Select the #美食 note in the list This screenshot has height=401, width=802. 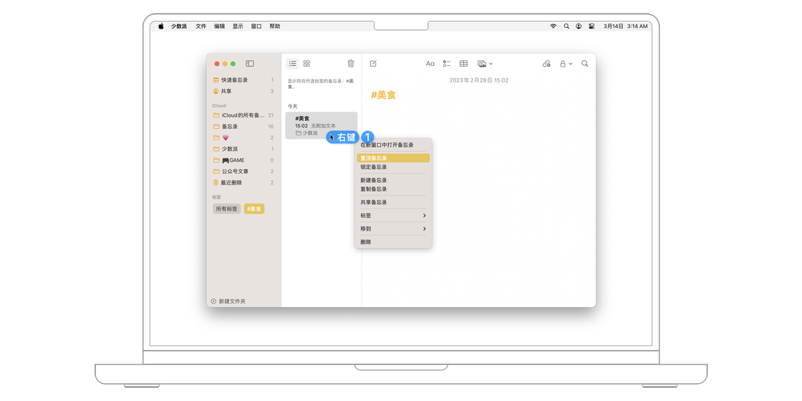(x=322, y=125)
